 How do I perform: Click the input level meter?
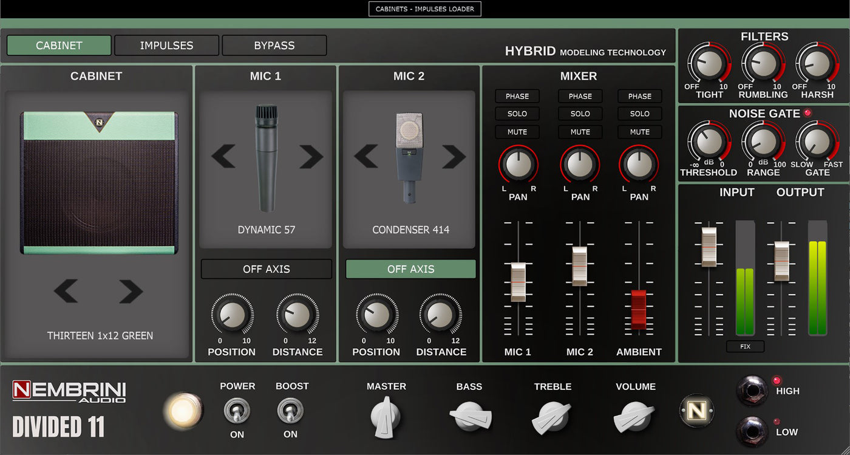click(745, 278)
